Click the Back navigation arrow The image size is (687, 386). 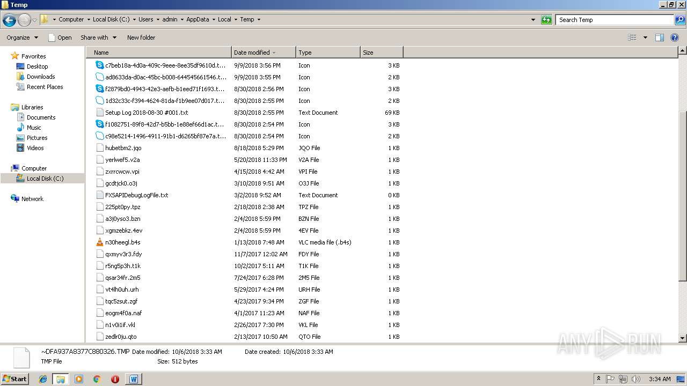click(9, 20)
